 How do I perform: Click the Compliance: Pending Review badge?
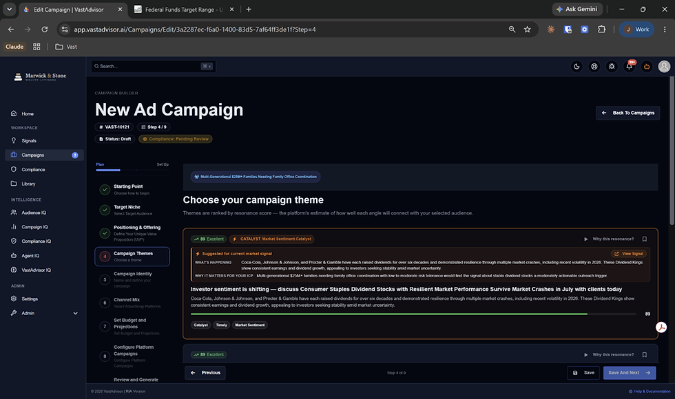click(x=175, y=139)
